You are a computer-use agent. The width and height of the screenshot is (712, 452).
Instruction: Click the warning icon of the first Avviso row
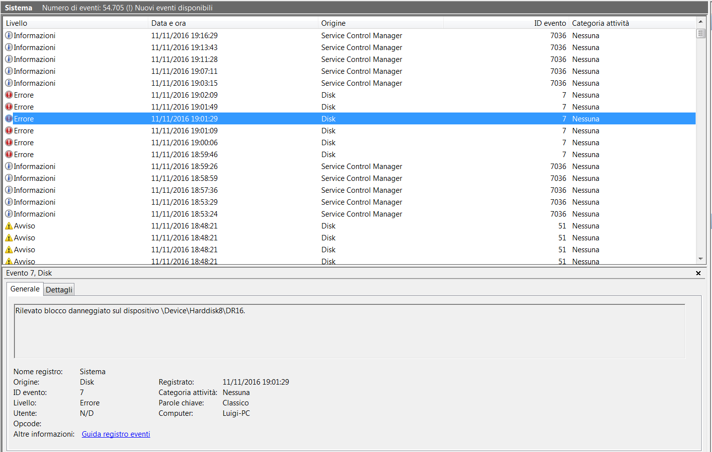[x=9, y=226]
